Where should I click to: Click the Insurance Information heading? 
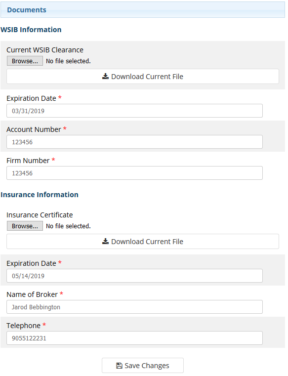pos(40,195)
